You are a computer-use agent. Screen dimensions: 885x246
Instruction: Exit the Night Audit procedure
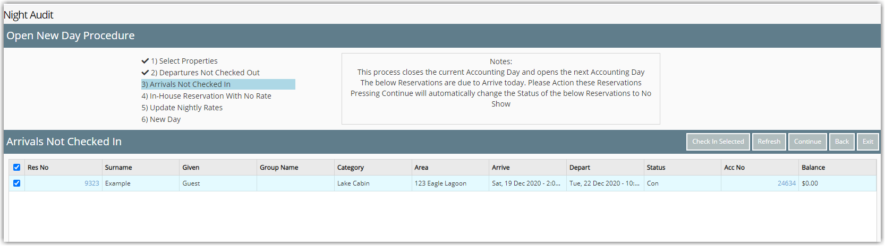click(x=867, y=142)
